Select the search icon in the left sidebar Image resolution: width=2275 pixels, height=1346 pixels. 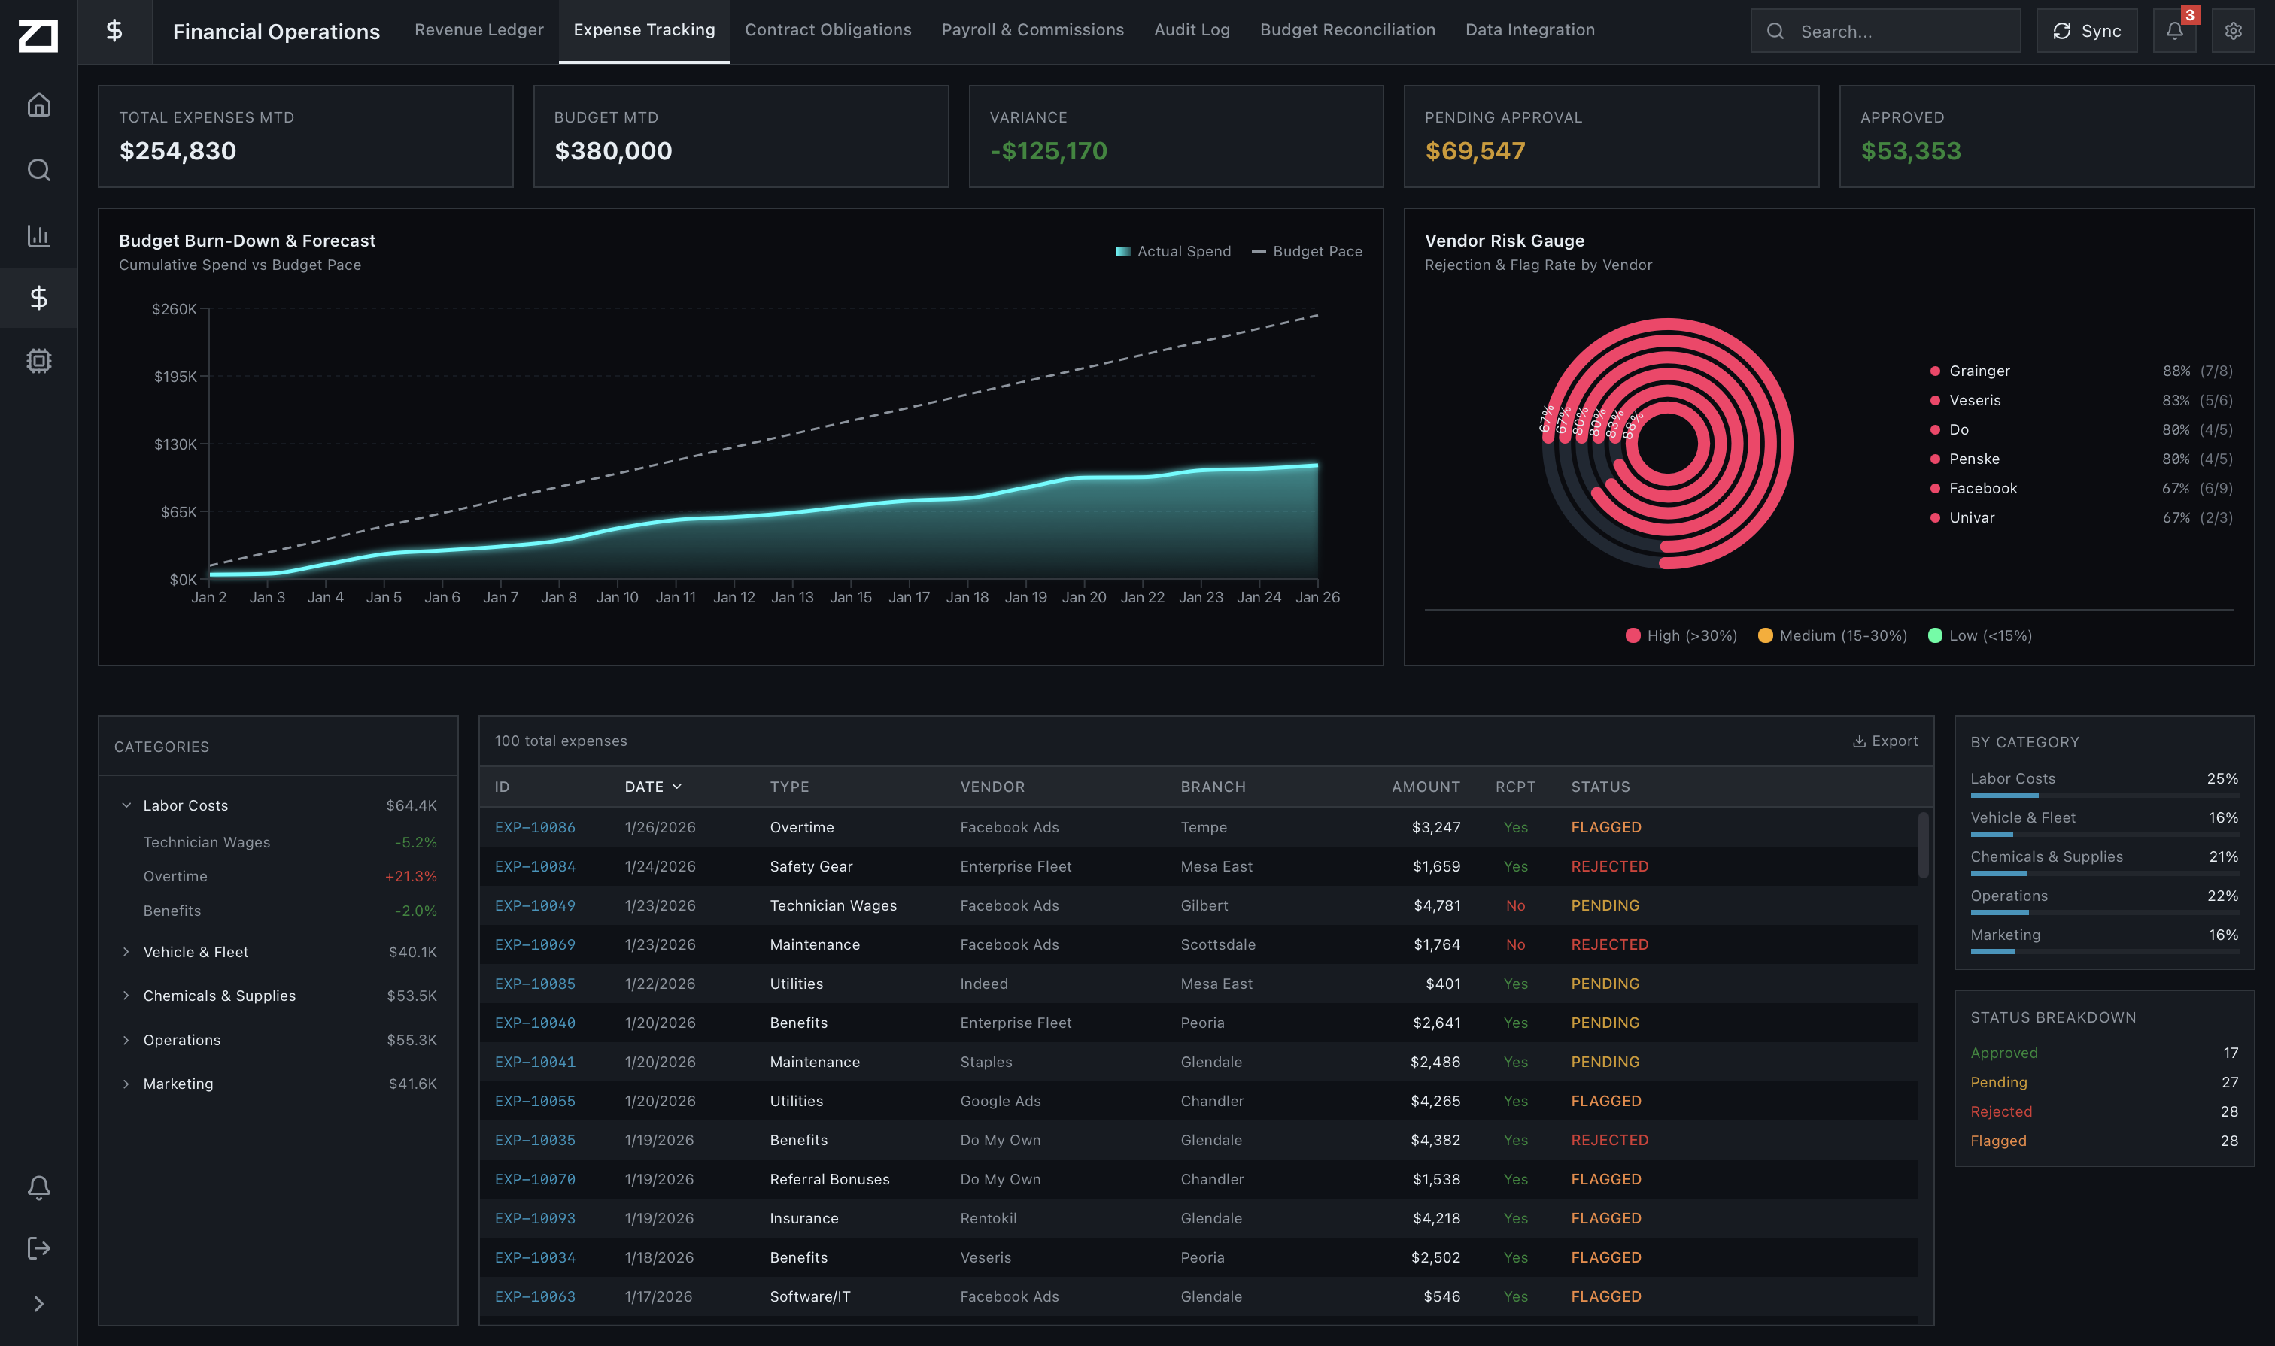point(39,170)
